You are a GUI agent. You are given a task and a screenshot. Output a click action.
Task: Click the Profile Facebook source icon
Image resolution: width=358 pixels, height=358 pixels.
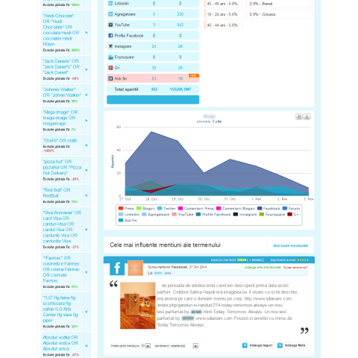pos(110,36)
